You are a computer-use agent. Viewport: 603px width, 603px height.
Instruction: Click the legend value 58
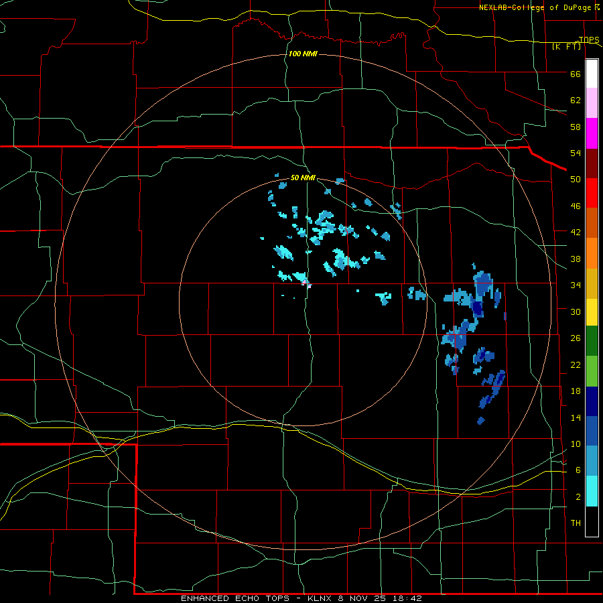[x=576, y=127]
